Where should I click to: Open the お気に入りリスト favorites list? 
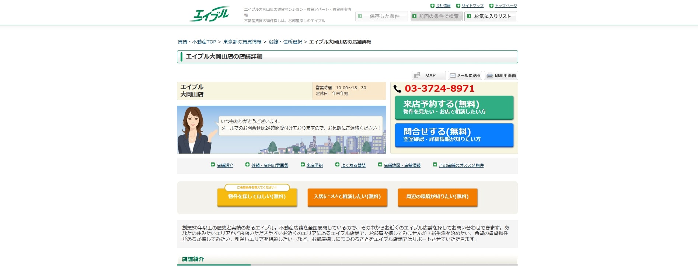(491, 16)
